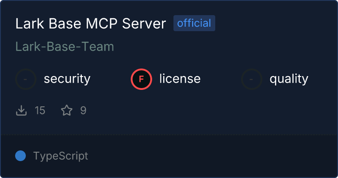Image resolution: width=338 pixels, height=178 pixels.
Task: Click the TypeScript language label
Action: (x=61, y=156)
